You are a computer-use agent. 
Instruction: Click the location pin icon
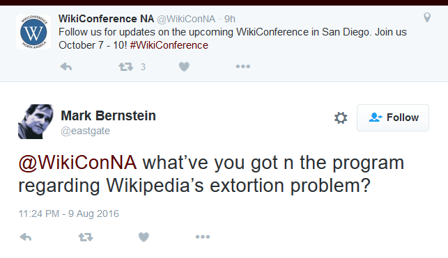pos(427,17)
